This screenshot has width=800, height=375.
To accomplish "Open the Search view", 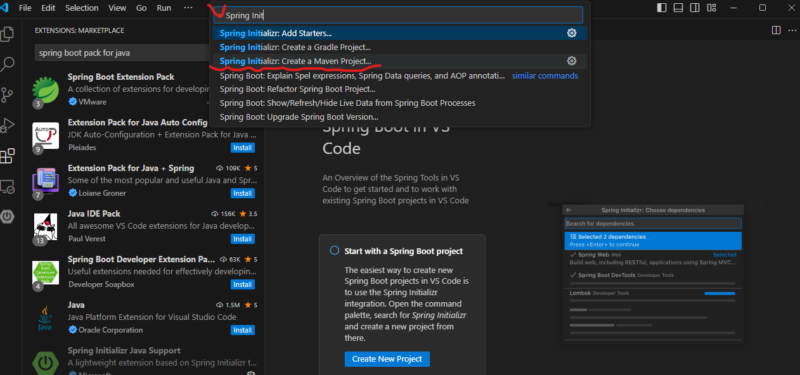I will tap(8, 63).
